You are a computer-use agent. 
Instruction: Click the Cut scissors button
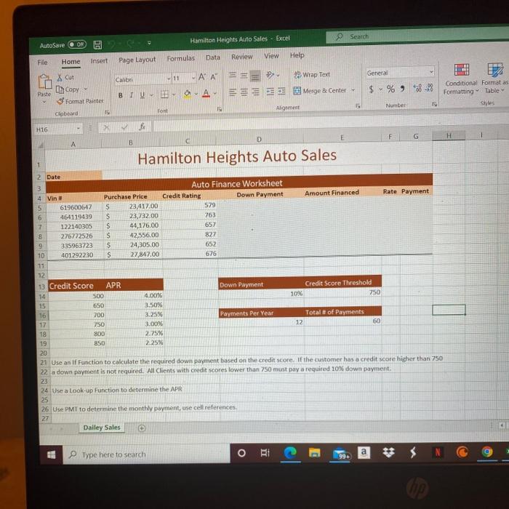pyautogui.click(x=65, y=78)
